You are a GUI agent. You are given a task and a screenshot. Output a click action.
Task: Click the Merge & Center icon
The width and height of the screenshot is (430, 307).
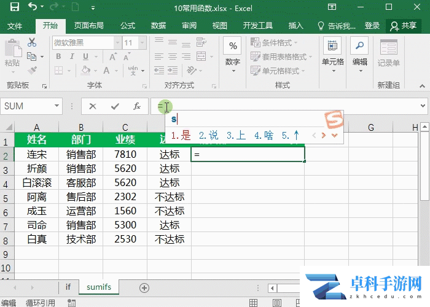pyautogui.click(x=201, y=56)
